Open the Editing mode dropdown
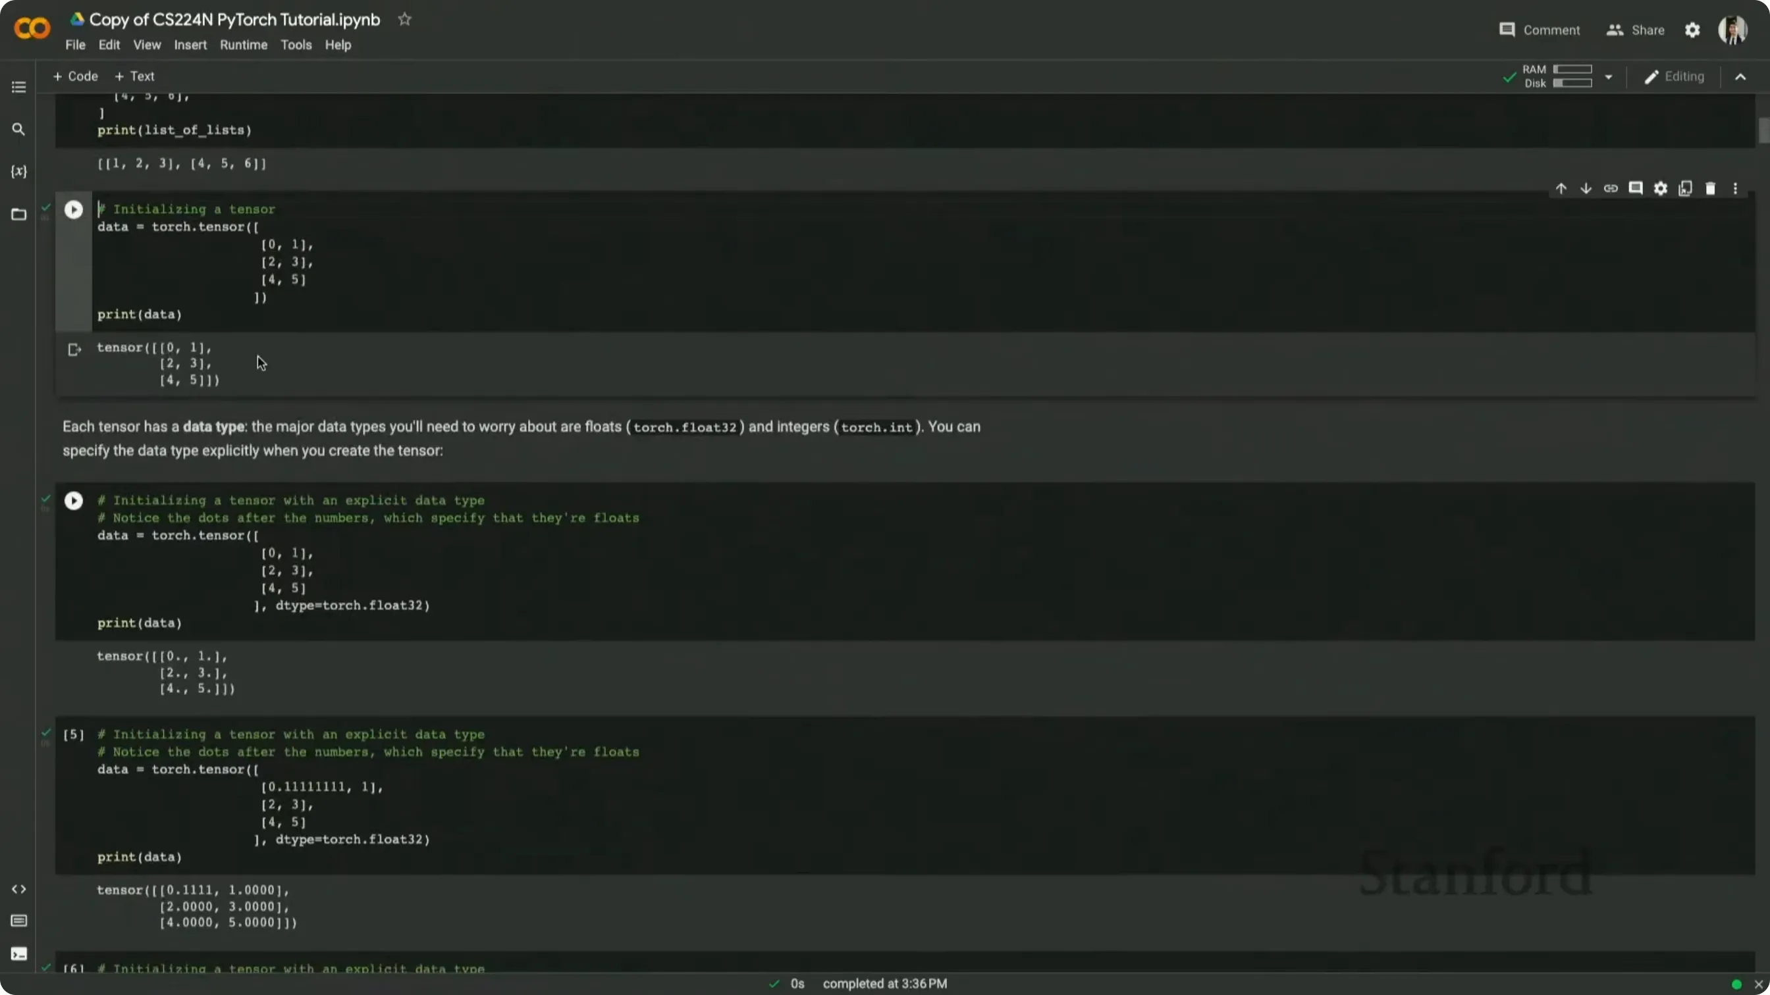This screenshot has width=1770, height=995. [x=1675, y=77]
